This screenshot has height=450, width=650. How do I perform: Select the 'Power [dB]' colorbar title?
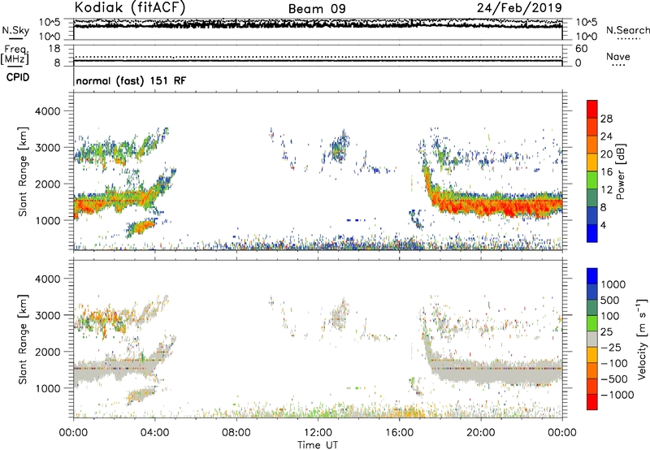pos(620,171)
